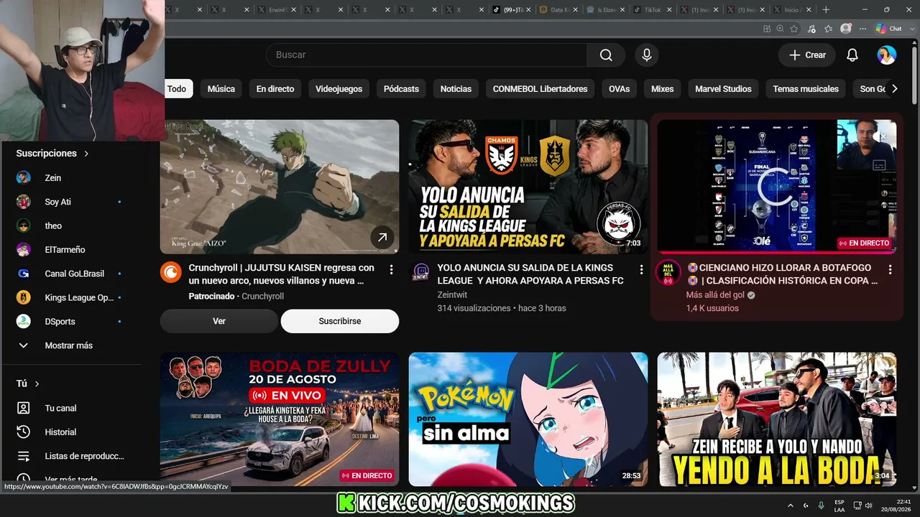Open Más allá del gol channel avatar
Screen dimensions: 920x517
668,272
